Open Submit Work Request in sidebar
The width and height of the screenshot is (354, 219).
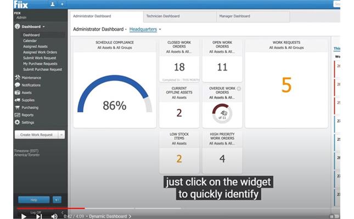pyautogui.click(x=40, y=58)
